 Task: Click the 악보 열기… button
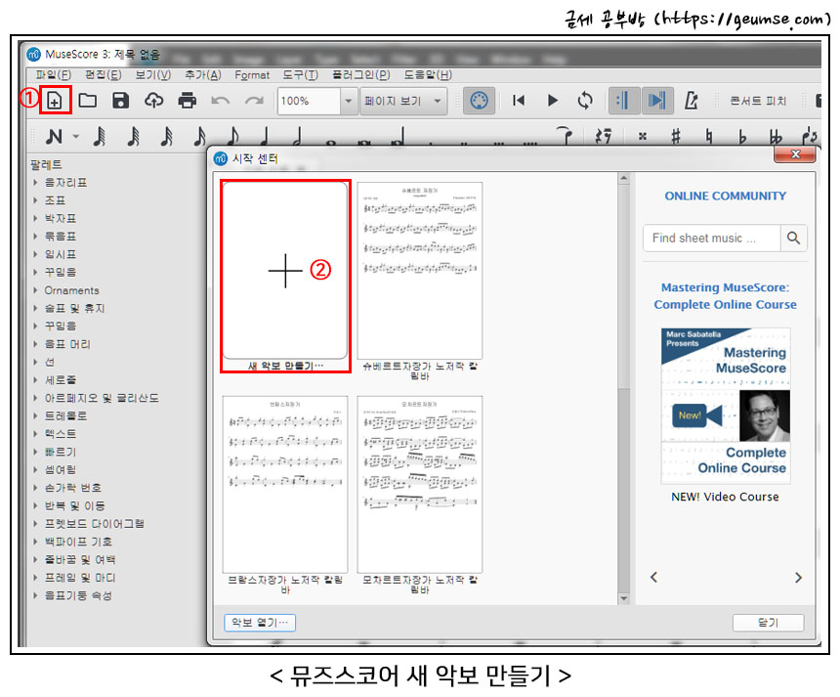pyautogui.click(x=260, y=623)
